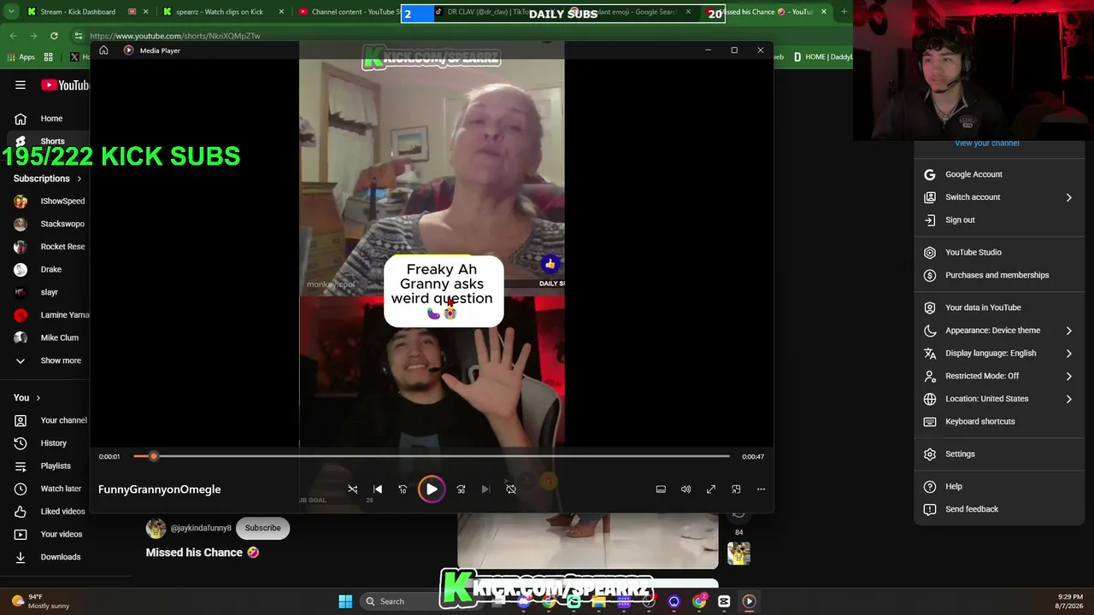Expand the Subscriptions section
1094x615 pixels.
coord(48,179)
